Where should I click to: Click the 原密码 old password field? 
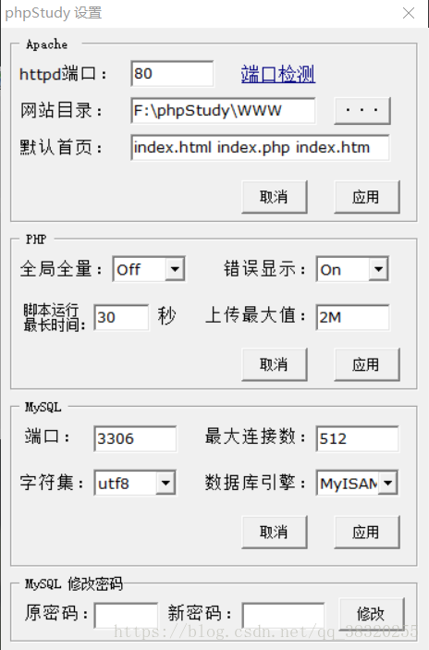[126, 616]
